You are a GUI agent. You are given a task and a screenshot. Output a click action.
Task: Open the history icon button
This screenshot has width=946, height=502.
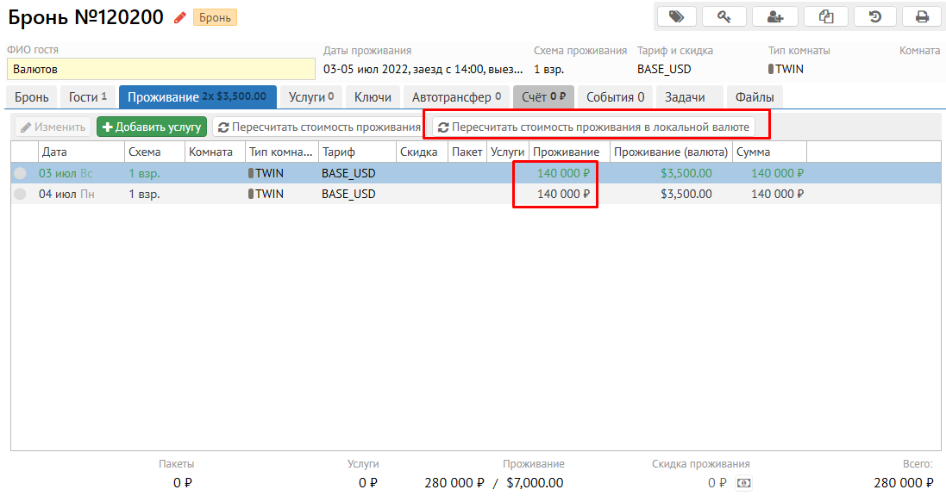tap(874, 16)
